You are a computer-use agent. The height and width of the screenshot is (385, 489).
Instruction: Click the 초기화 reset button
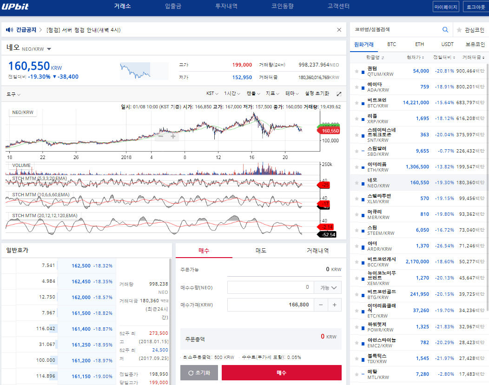(199, 372)
